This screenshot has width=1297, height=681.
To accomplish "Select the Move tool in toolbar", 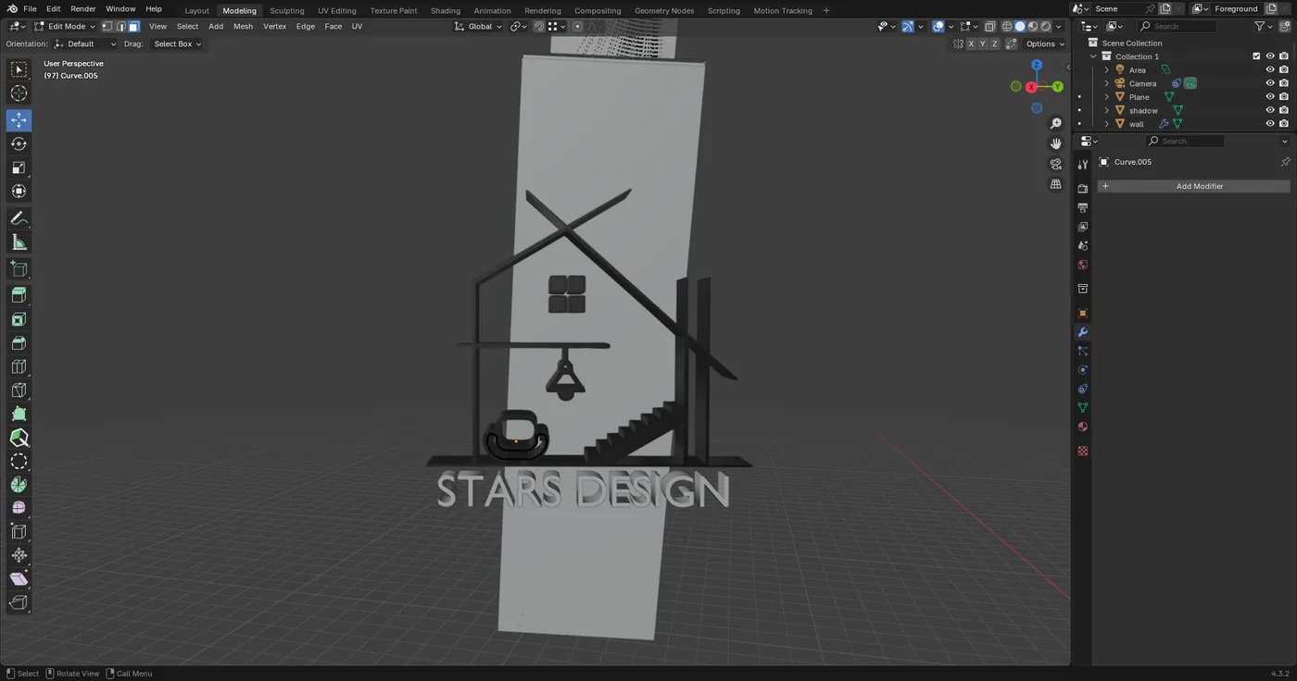I will tap(19, 120).
